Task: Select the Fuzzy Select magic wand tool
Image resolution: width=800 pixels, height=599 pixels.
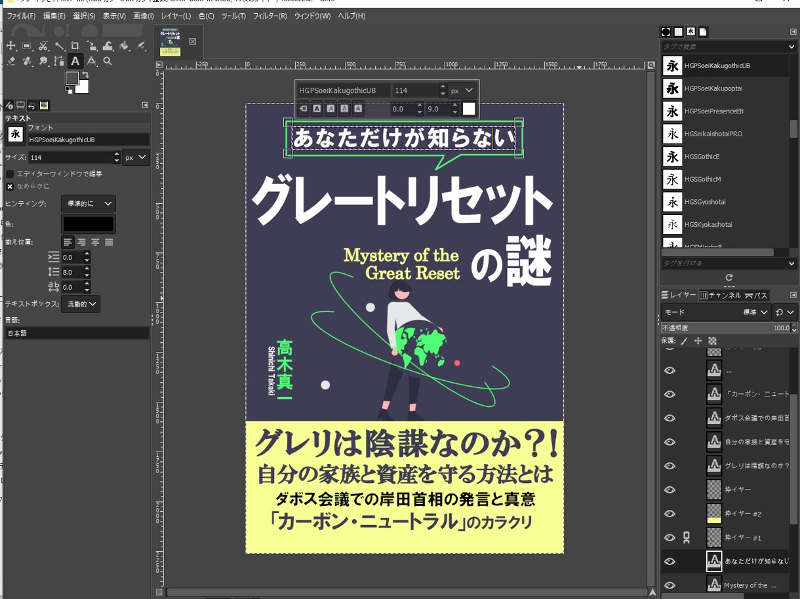Action: point(59,46)
